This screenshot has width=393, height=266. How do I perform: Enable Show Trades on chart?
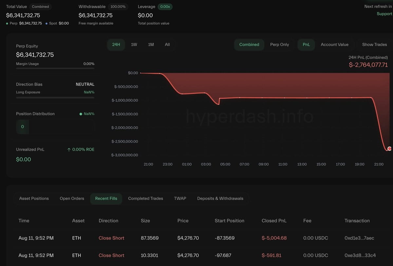pos(374,45)
